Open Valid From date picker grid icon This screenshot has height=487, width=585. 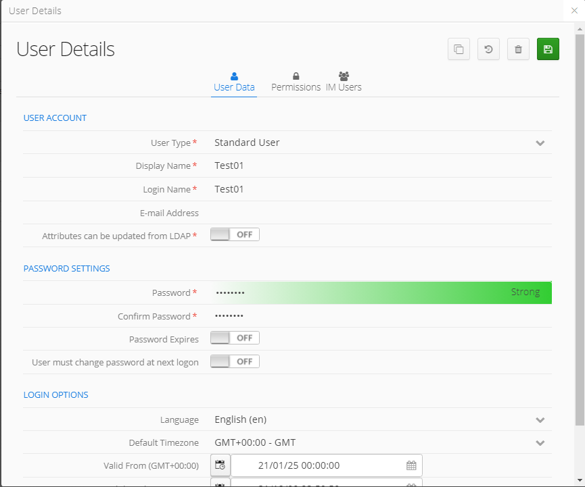pyautogui.click(x=411, y=465)
